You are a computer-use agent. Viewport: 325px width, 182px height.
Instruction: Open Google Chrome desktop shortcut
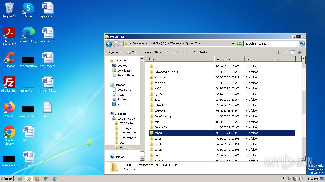9,135
